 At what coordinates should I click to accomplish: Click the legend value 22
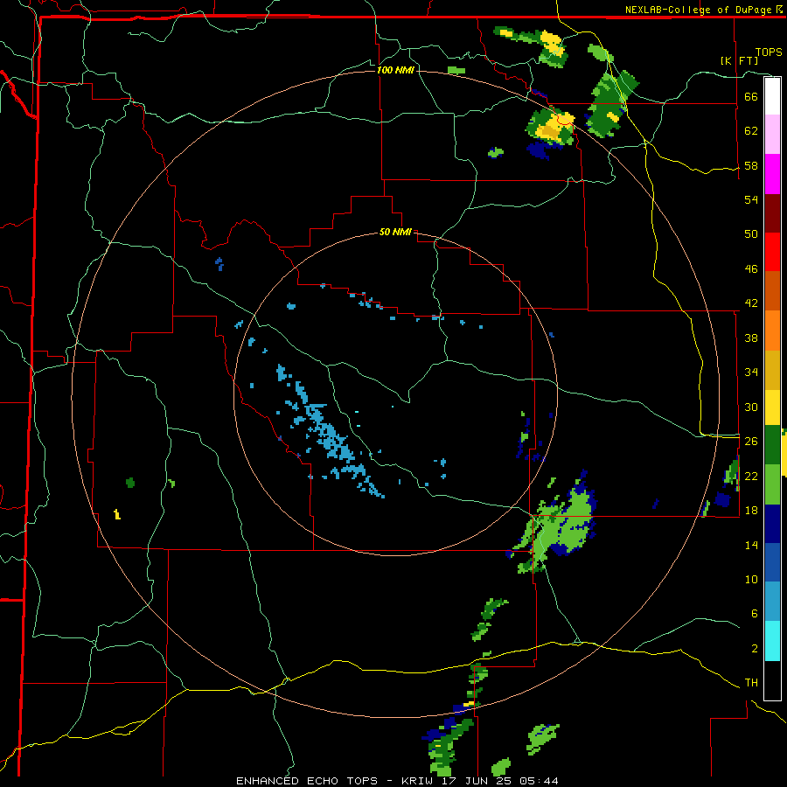click(751, 476)
